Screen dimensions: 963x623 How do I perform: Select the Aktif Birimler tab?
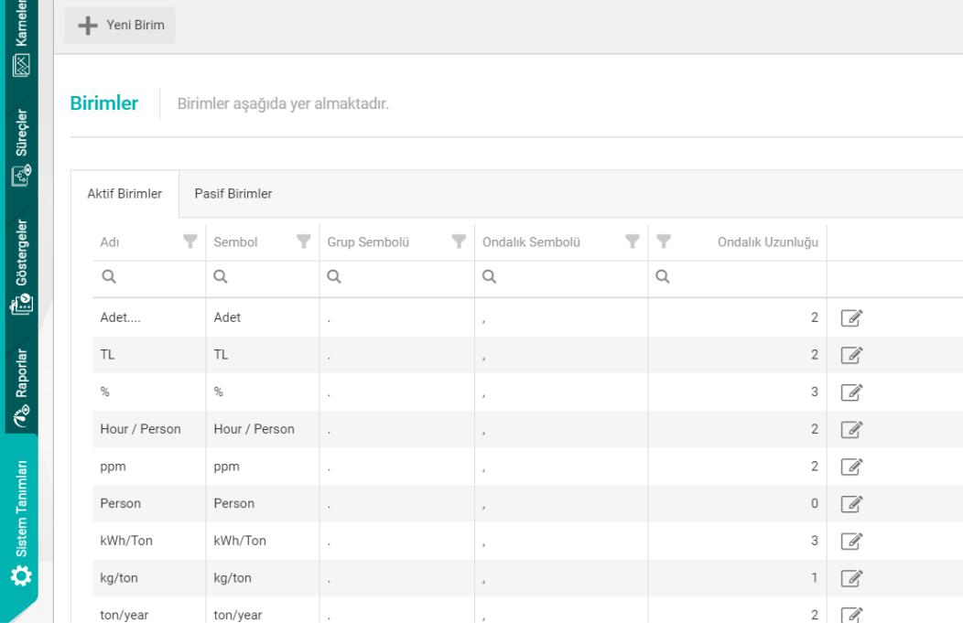point(124,194)
